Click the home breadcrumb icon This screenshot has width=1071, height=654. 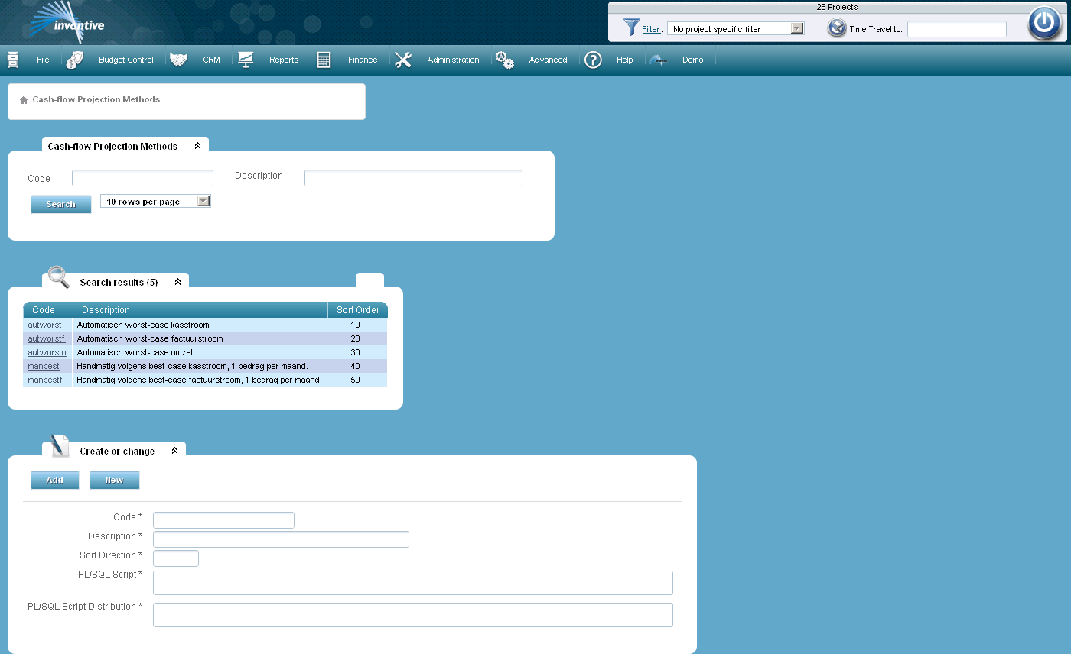click(24, 100)
